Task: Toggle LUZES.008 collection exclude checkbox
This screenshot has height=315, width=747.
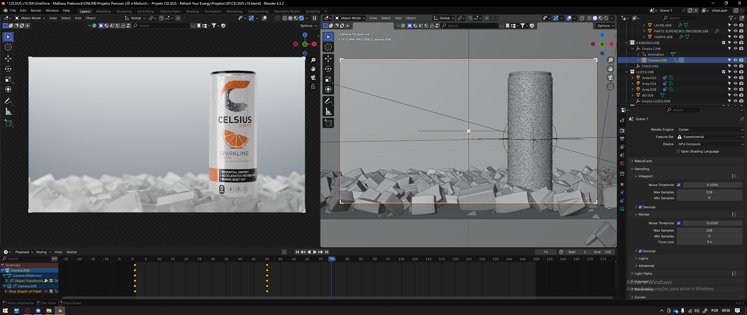Action: pyautogui.click(x=724, y=72)
